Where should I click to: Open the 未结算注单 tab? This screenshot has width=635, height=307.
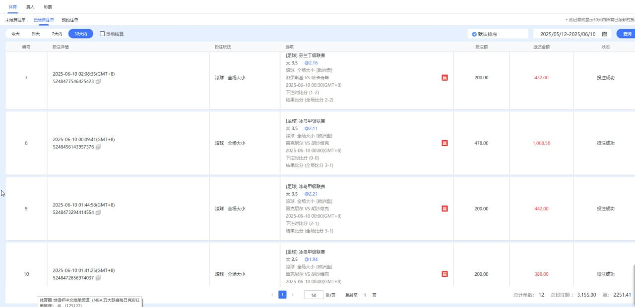click(x=15, y=20)
